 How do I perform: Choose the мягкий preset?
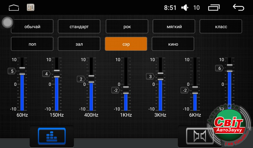click(174, 27)
